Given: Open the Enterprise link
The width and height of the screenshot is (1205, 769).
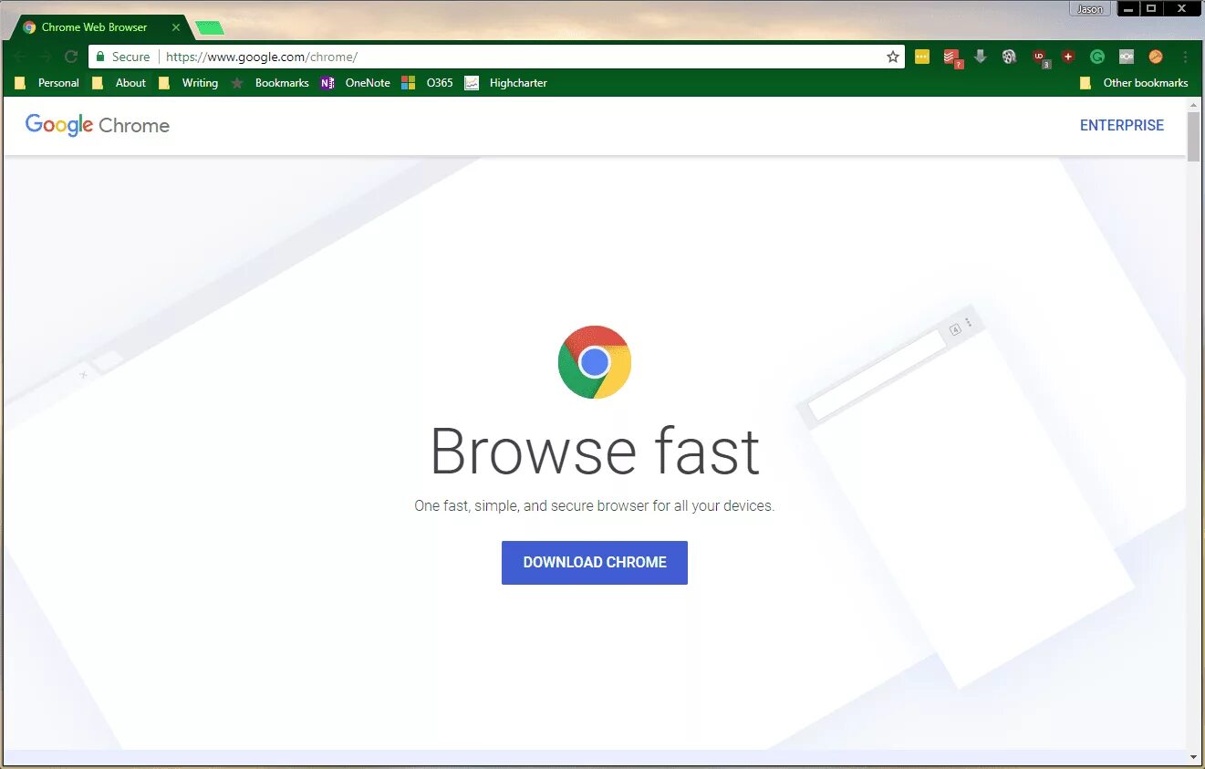Looking at the screenshot, I should point(1121,125).
